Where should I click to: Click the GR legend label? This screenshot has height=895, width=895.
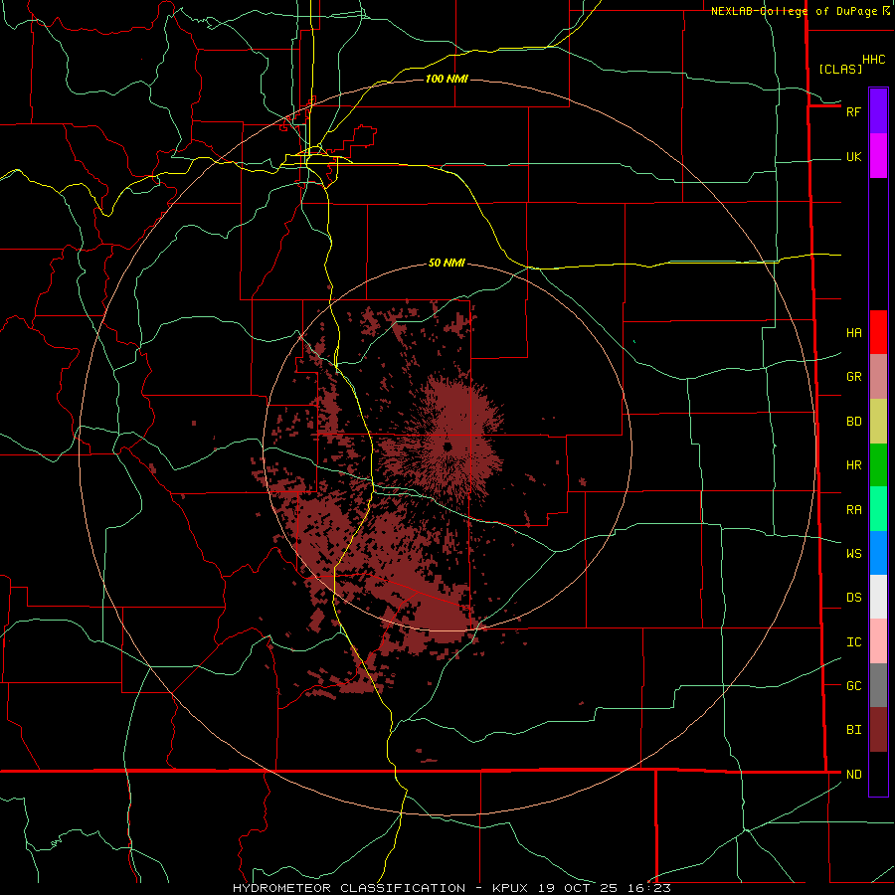click(x=853, y=377)
